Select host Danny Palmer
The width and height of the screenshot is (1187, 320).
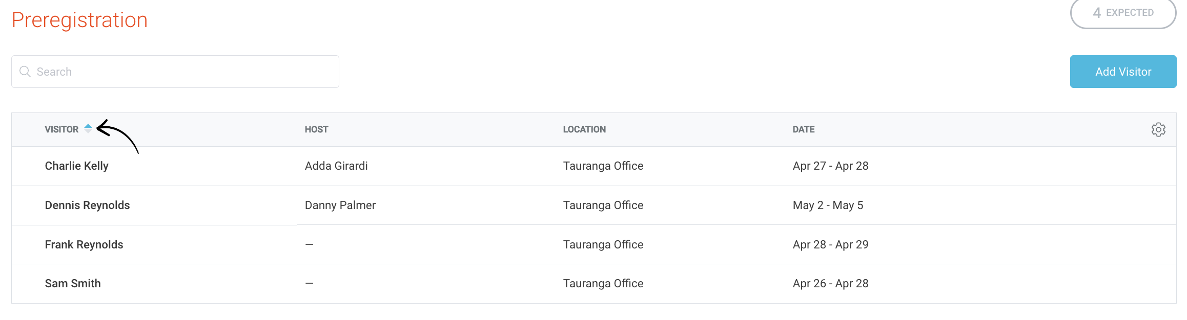point(340,205)
